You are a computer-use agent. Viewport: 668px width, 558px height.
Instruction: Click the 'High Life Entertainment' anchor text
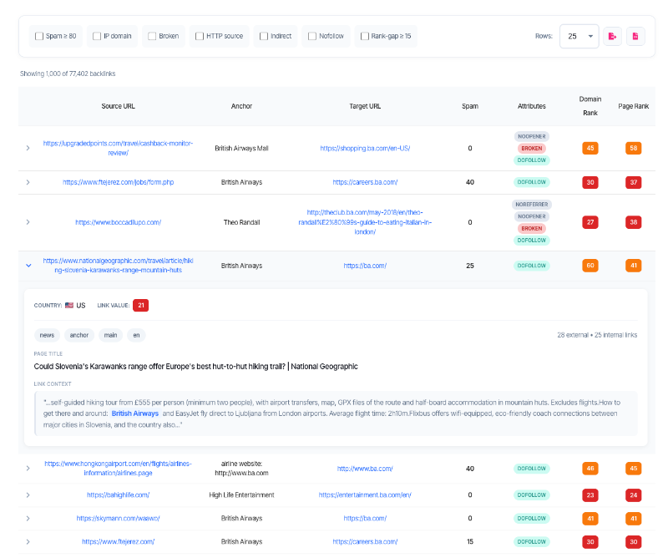pyautogui.click(x=241, y=495)
